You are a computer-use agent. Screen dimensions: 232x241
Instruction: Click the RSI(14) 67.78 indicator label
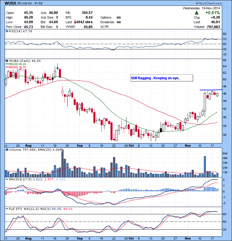21,31
